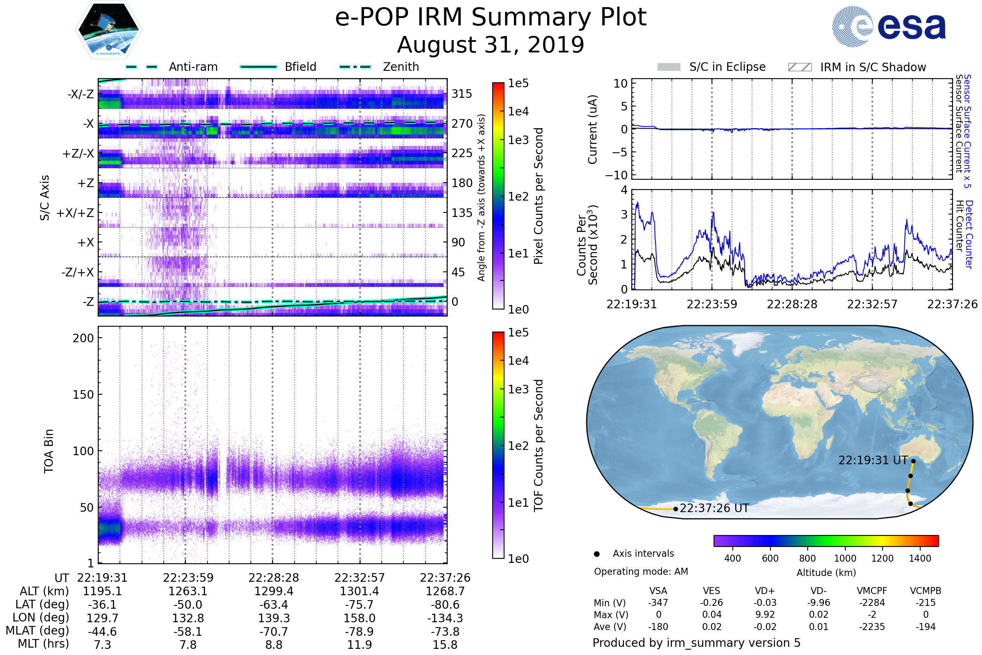
Task: Click the IRM in S/C Shadow hatched swatch
Action: [x=800, y=67]
